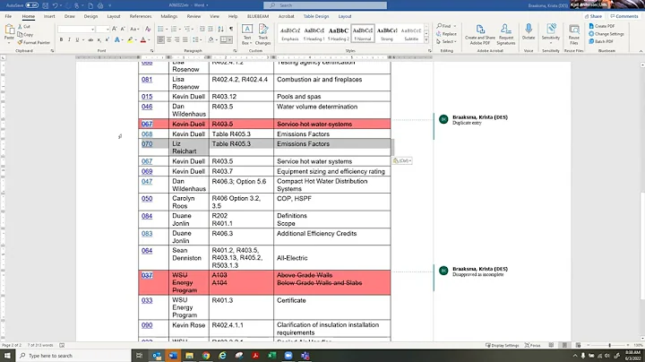Open the BLUEBEAM ribbon tab

click(x=258, y=16)
